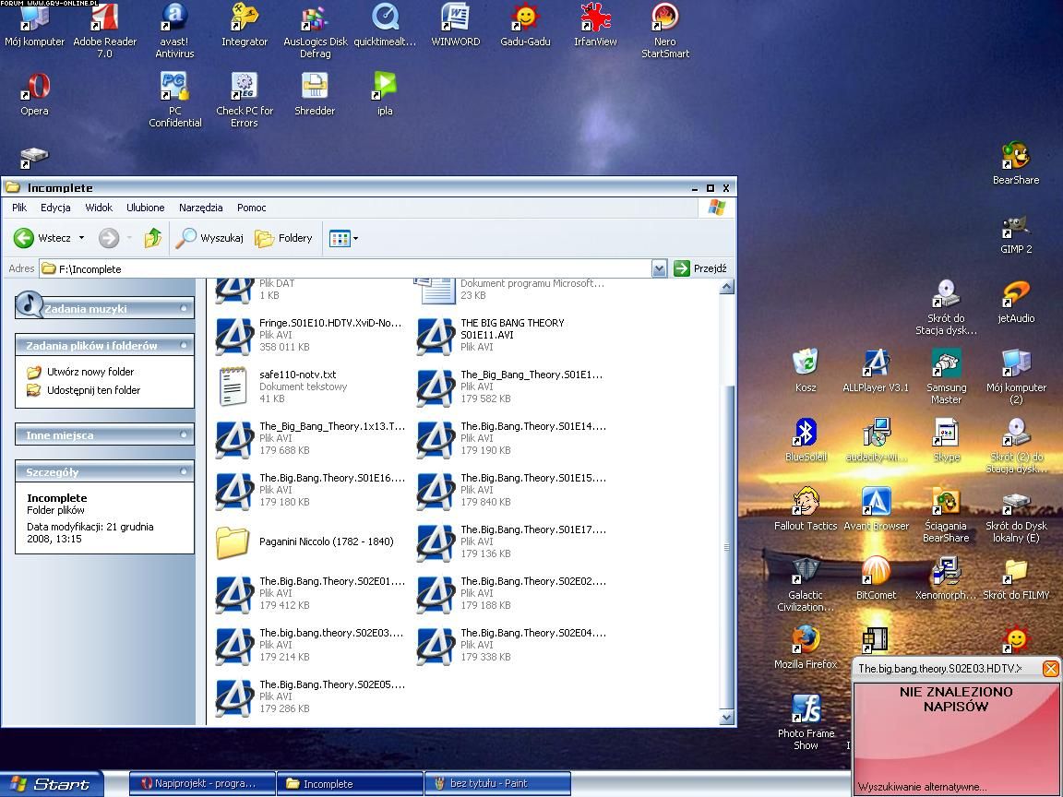
Task: Switch to Napiprojekt taskbar button
Action: pos(202,783)
